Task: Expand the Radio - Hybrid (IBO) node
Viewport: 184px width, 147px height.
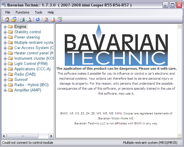Action: (x=5, y=85)
